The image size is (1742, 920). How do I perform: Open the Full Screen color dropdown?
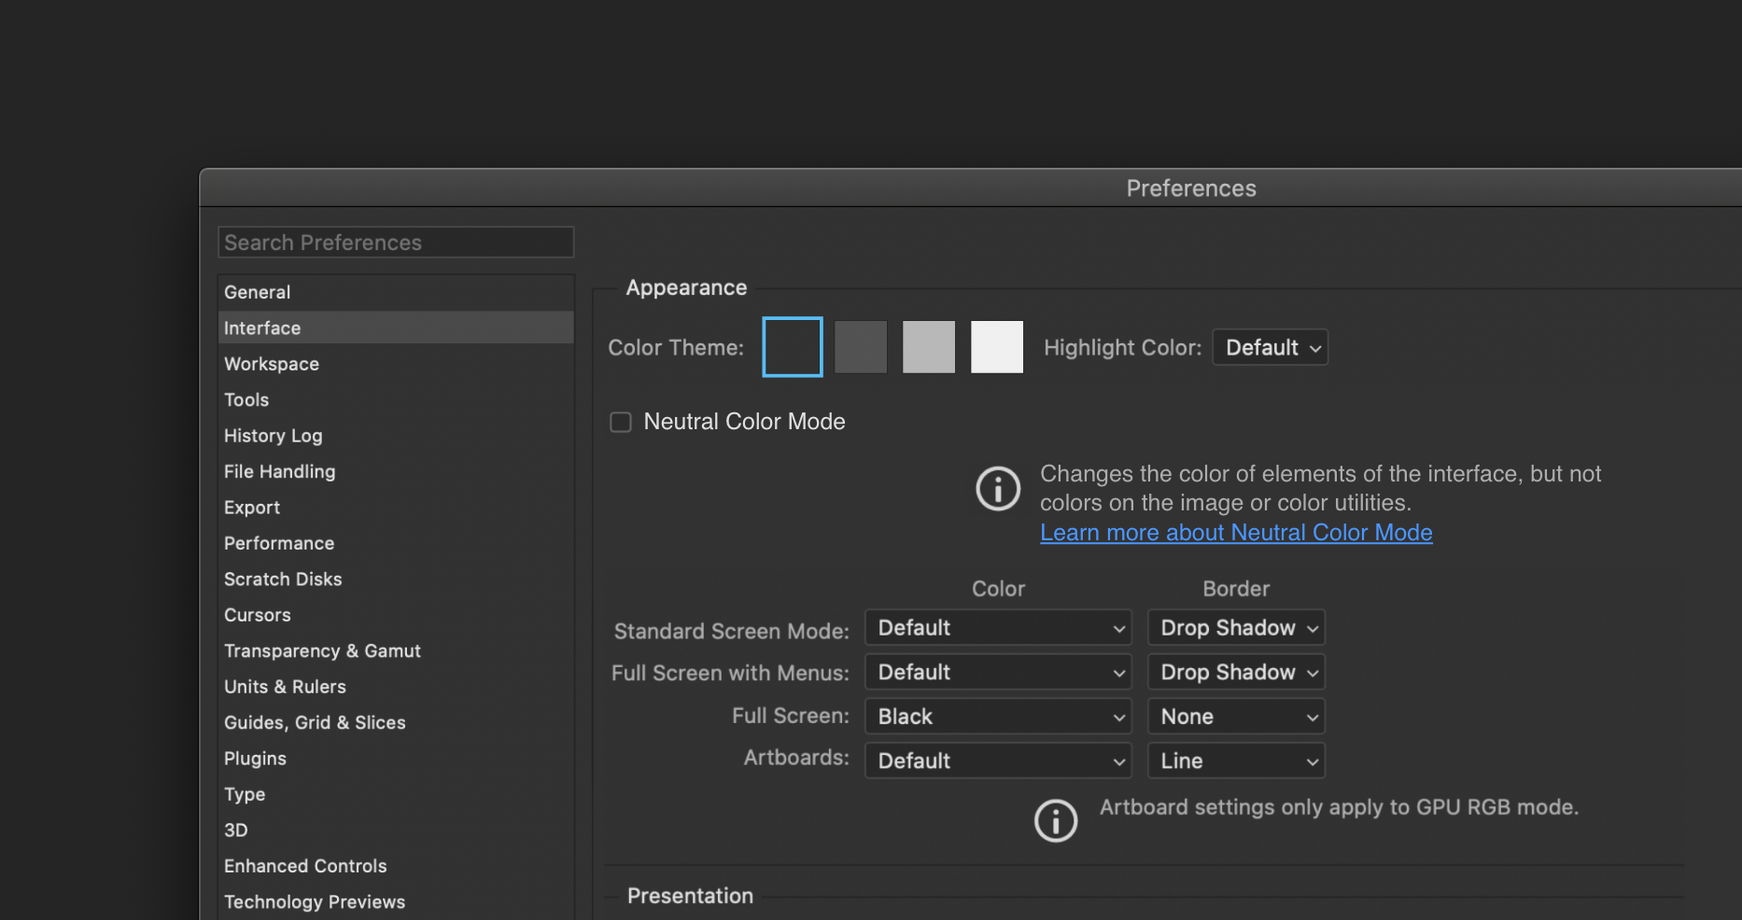point(998,717)
